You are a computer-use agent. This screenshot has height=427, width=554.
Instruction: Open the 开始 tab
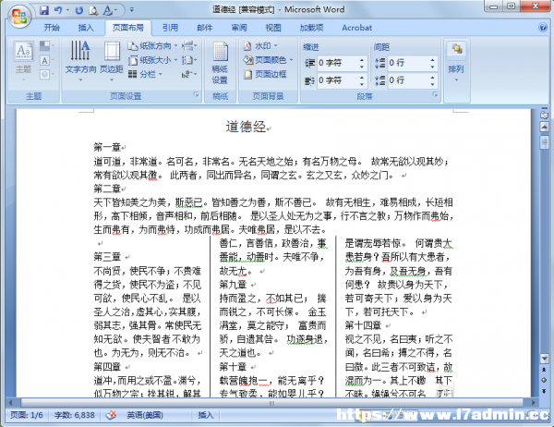click(x=52, y=28)
